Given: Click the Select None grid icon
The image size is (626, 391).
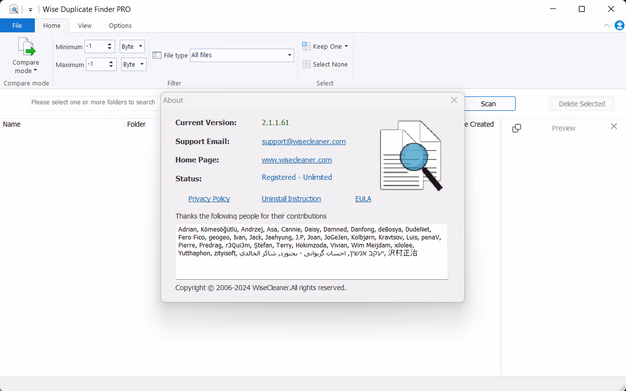Looking at the screenshot, I should coord(306,64).
